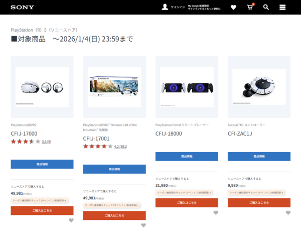Viewport: 301px width, 230px height.
Task: Click the blue 商品情報 button for CFIJ-17001
Action: 114,169
